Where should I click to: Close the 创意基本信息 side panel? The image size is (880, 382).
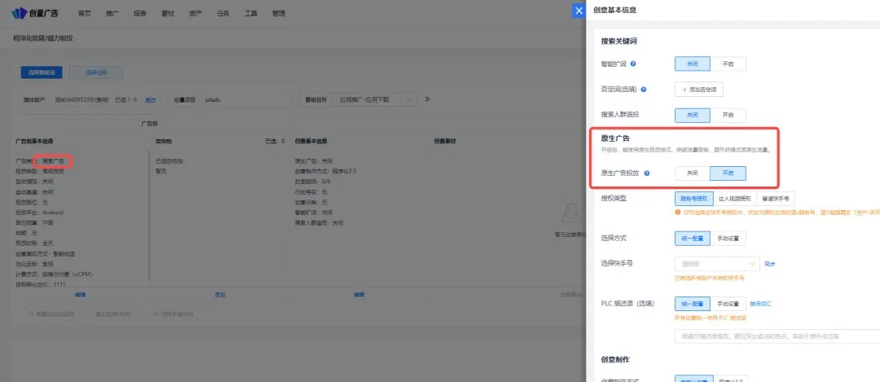click(x=579, y=11)
